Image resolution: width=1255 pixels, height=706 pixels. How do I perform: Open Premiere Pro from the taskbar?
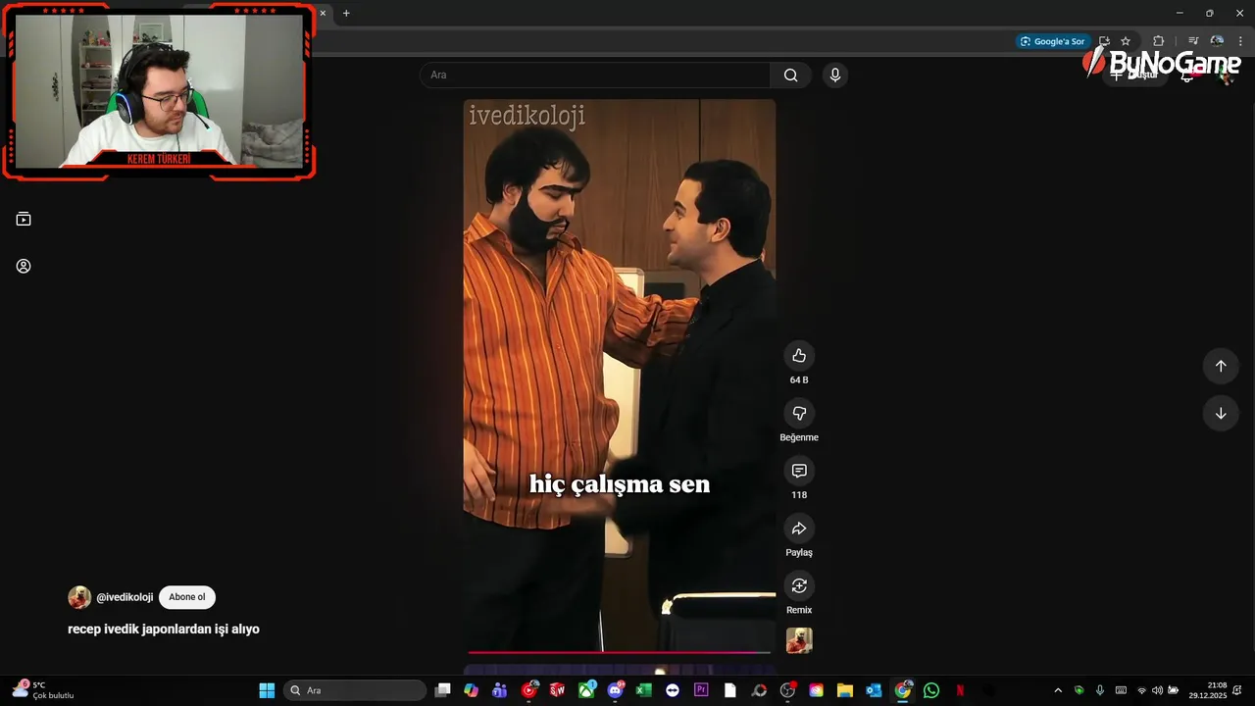[701, 690]
